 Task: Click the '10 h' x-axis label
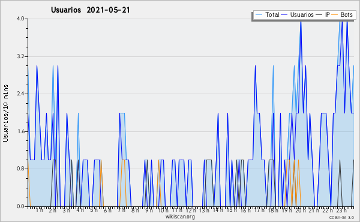tap(163, 211)
